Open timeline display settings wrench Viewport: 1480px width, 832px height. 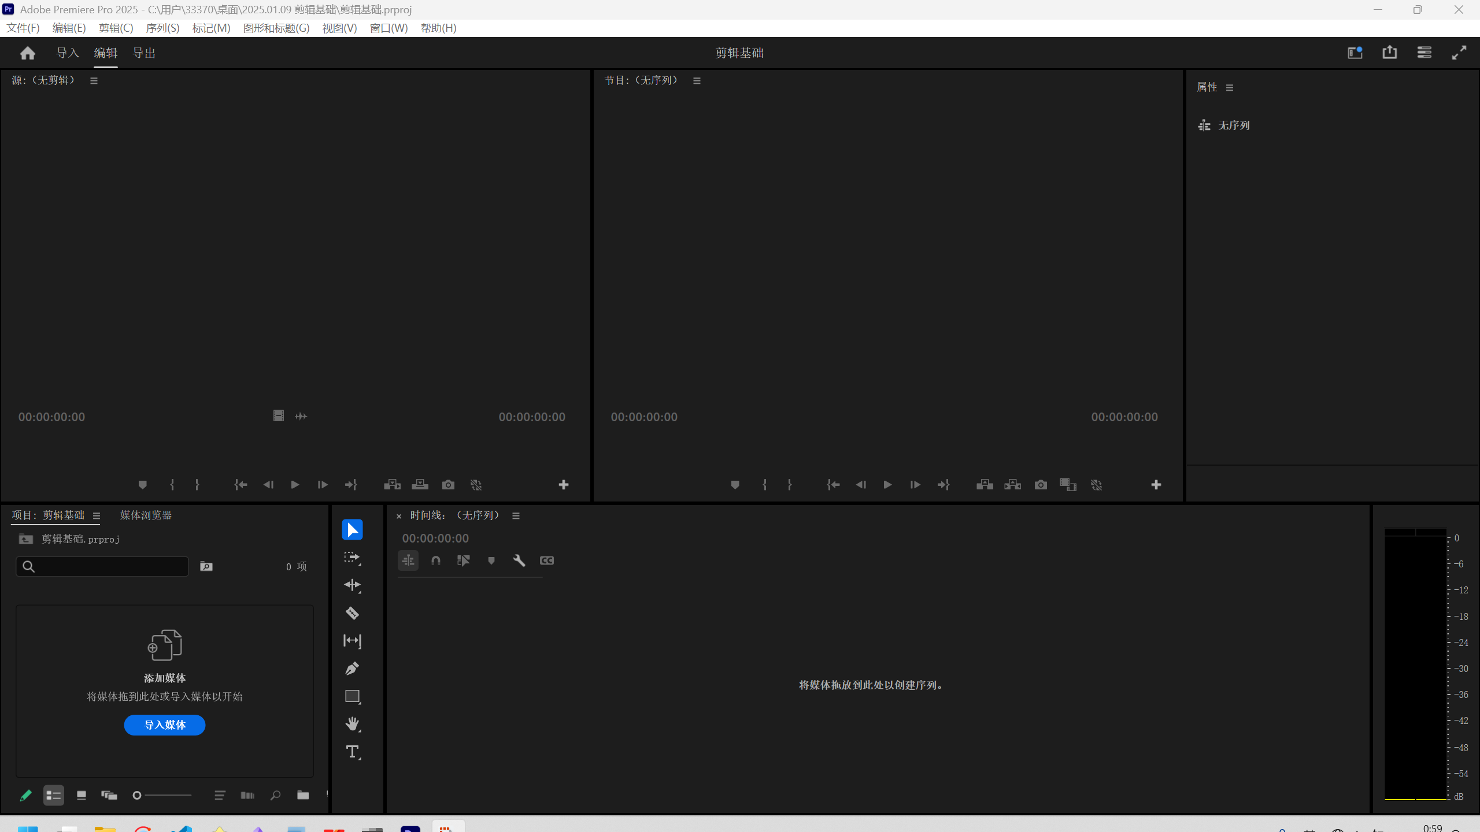519,560
